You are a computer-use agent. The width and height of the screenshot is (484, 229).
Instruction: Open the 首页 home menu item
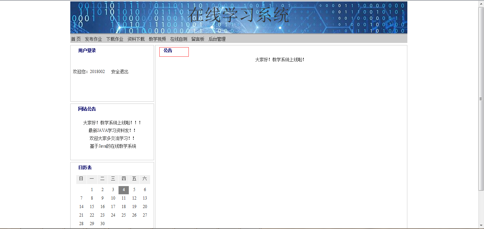(76, 39)
